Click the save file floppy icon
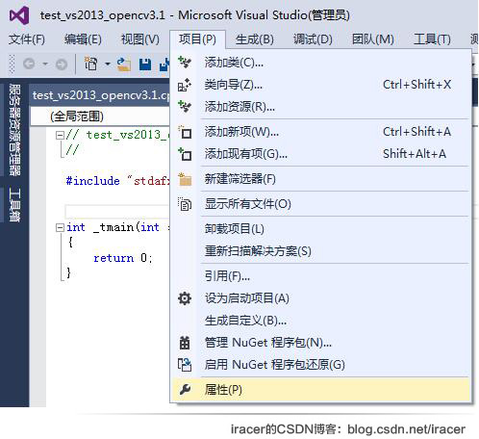The height and width of the screenshot is (439, 479). point(145,65)
